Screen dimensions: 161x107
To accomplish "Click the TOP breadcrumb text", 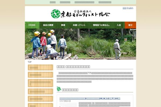I will point(30,62).
